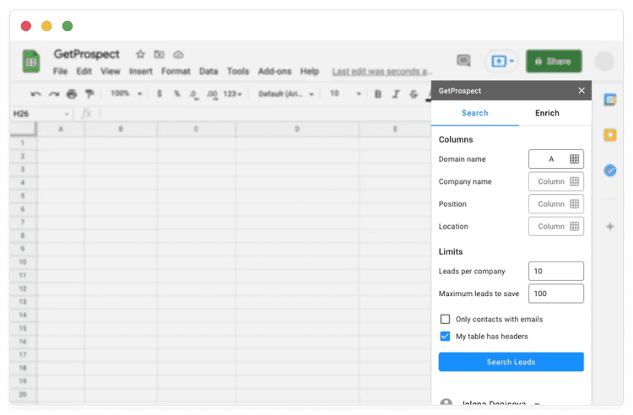
Task: Open the Tasks side panel icon
Action: pos(610,170)
